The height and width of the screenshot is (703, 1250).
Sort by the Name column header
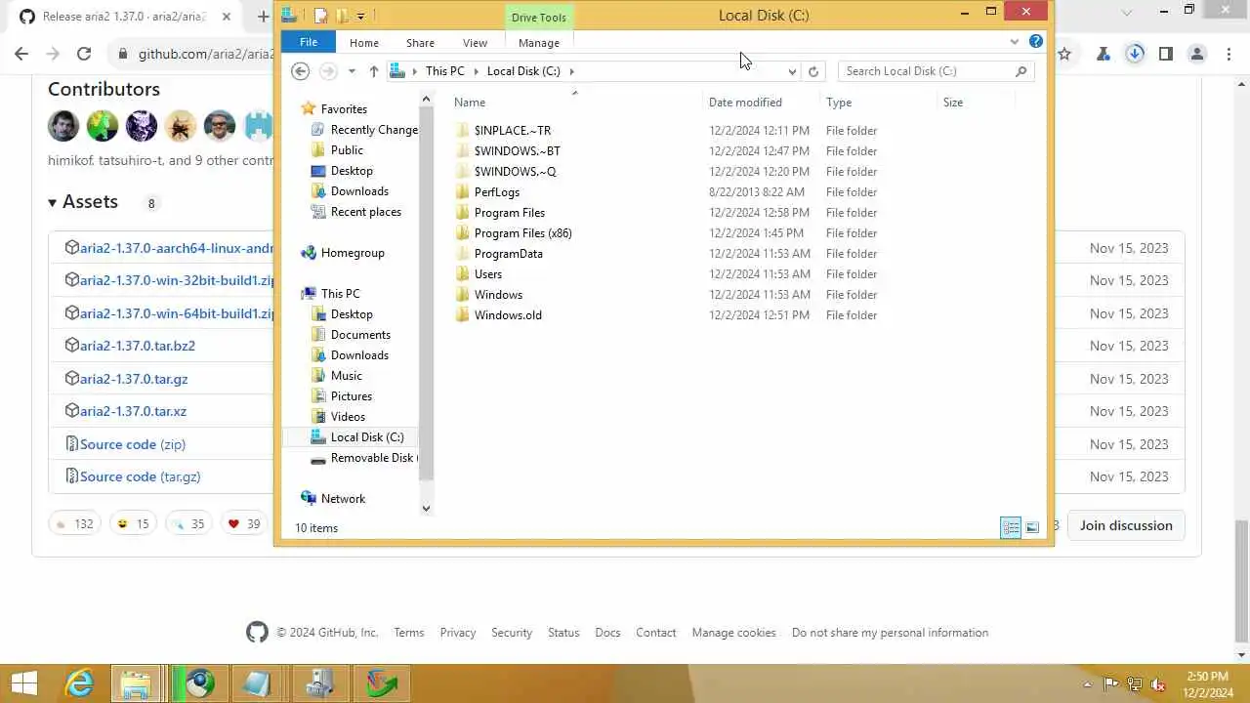[470, 103]
